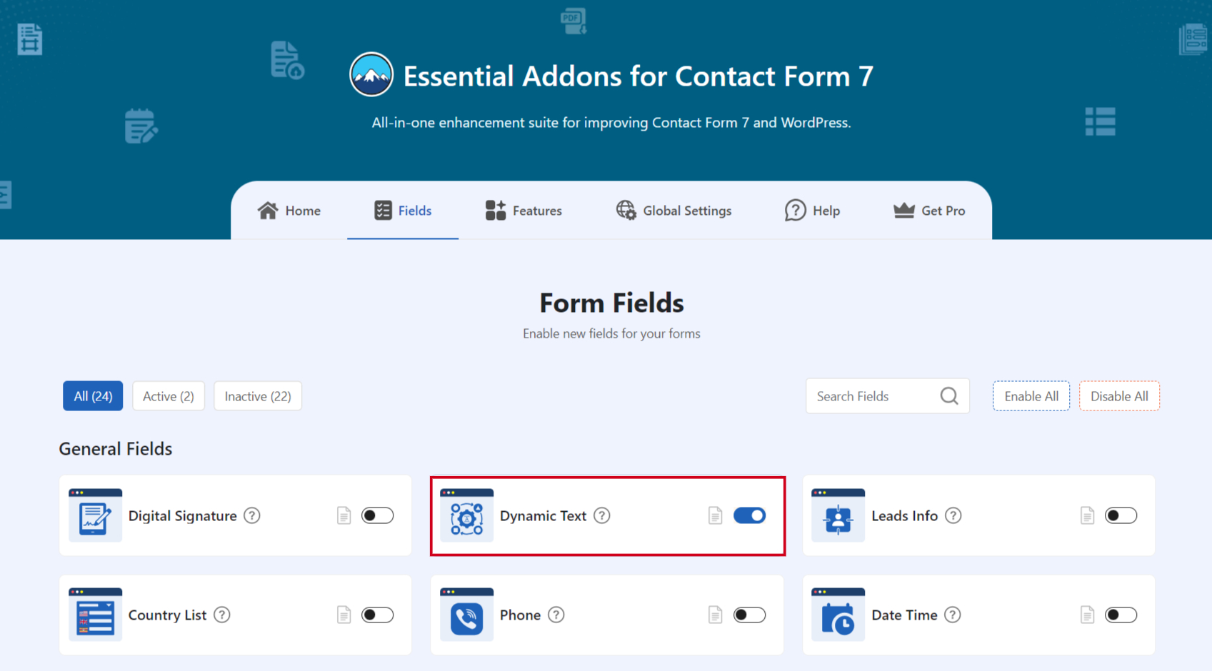Viewport: 1212px width, 671px height.
Task: Show All (24) fields filter
Action: (x=93, y=396)
